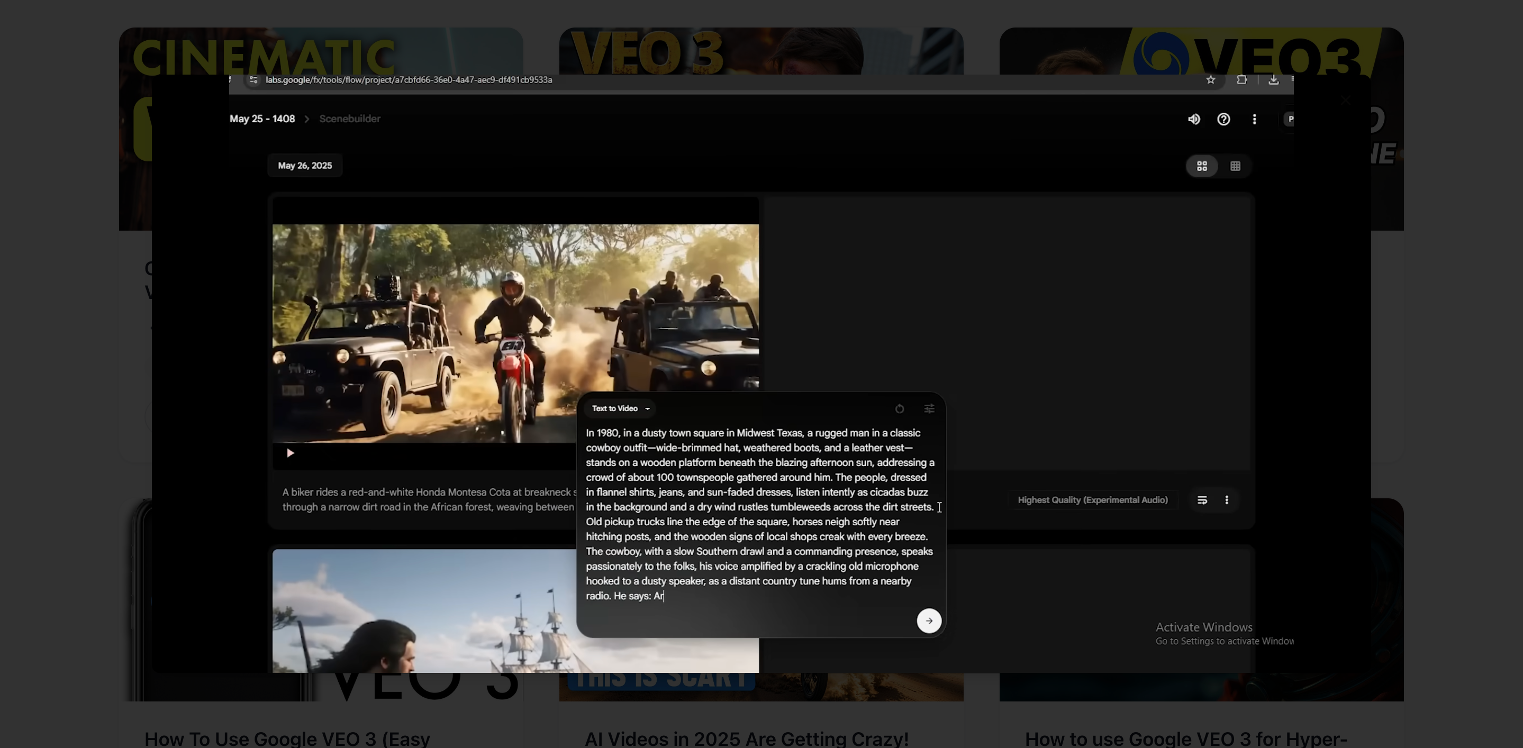Viewport: 1523px width, 748px height.
Task: Open prompt settings sliders icon
Action: (x=929, y=409)
